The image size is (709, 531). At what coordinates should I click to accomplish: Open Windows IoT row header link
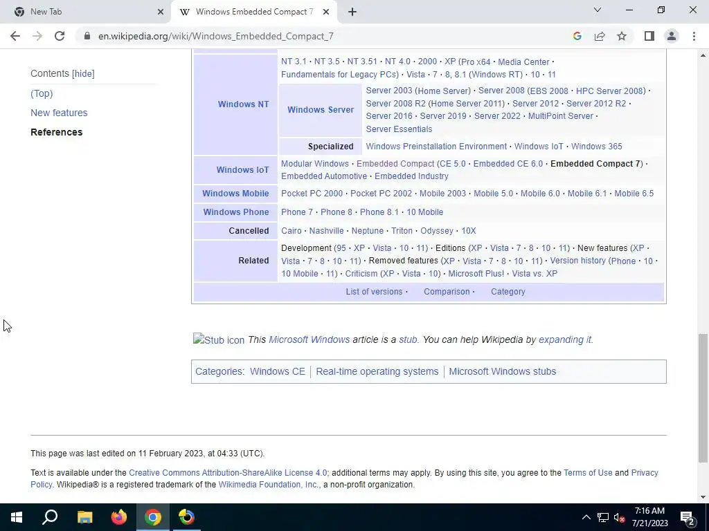point(242,170)
